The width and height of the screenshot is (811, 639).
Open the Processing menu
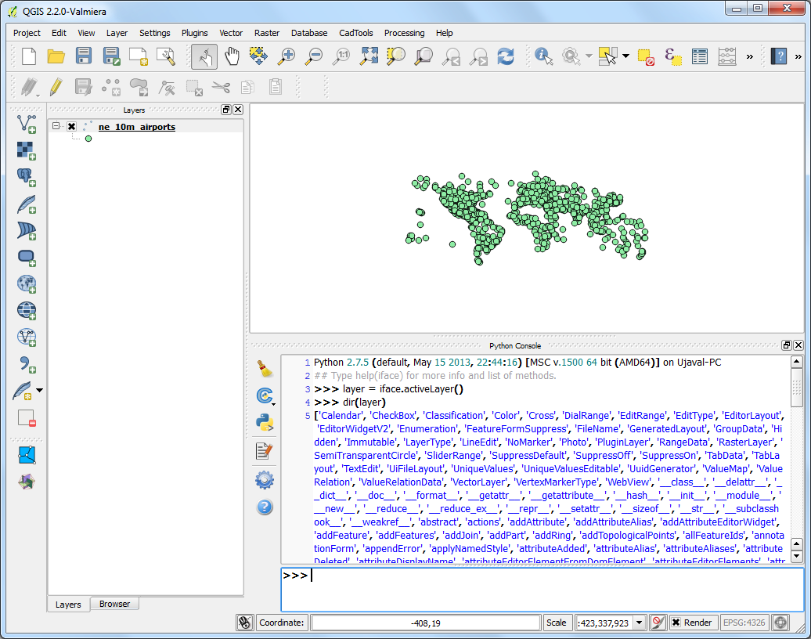click(x=404, y=33)
